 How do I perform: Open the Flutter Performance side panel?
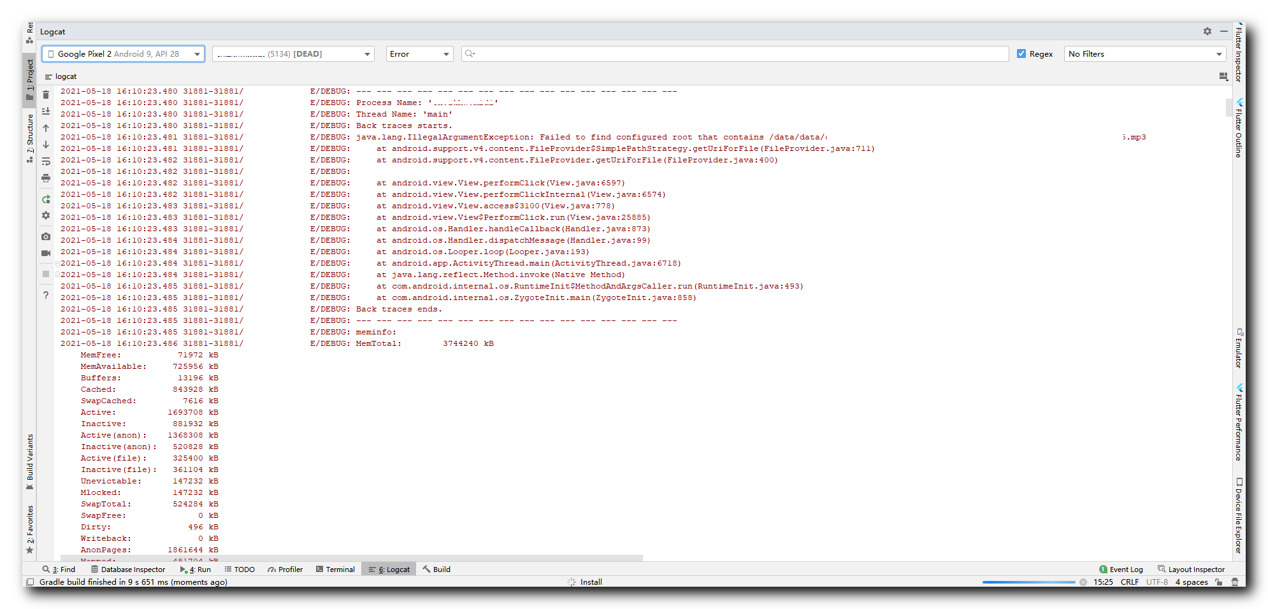(x=1239, y=422)
